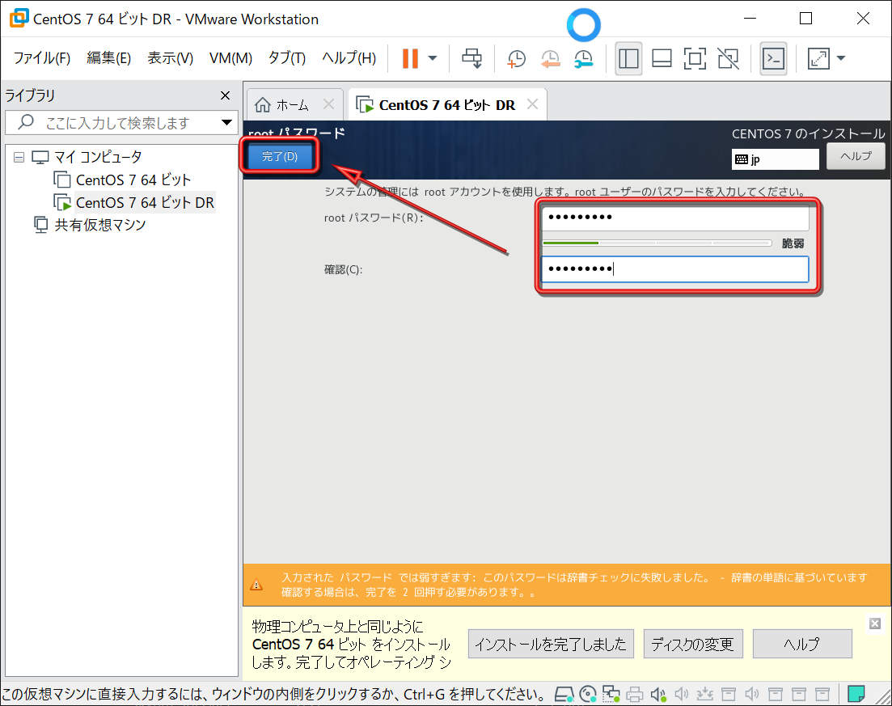892x706 pixels.
Task: Click the 完了(D) button
Action: coord(279,156)
